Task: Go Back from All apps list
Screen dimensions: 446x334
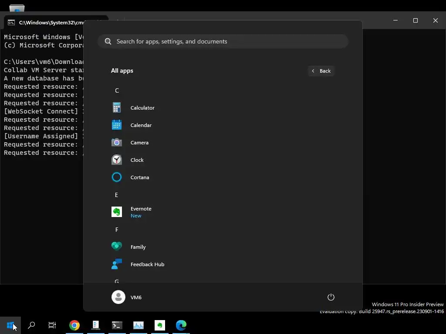Action: [x=321, y=71]
